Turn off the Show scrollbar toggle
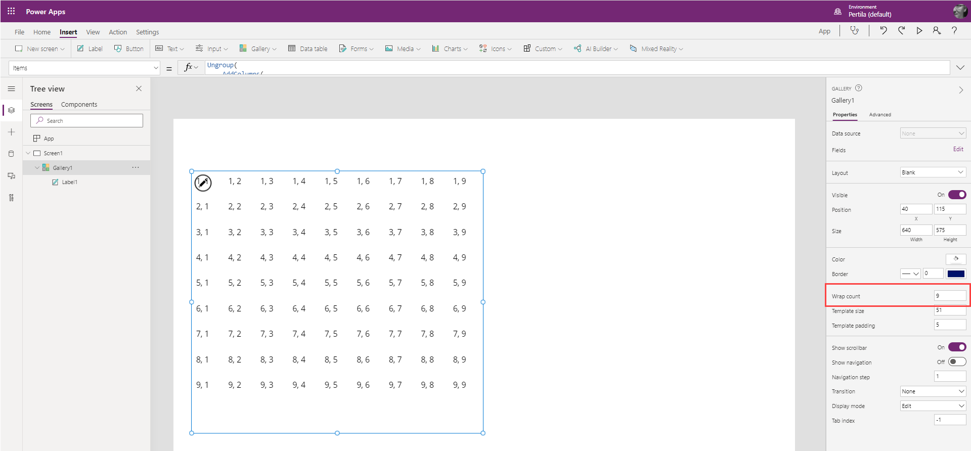The width and height of the screenshot is (971, 451). click(957, 347)
